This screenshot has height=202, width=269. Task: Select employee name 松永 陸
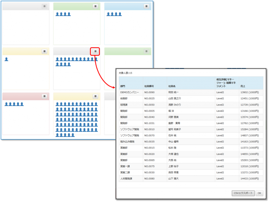[x=172, y=148]
